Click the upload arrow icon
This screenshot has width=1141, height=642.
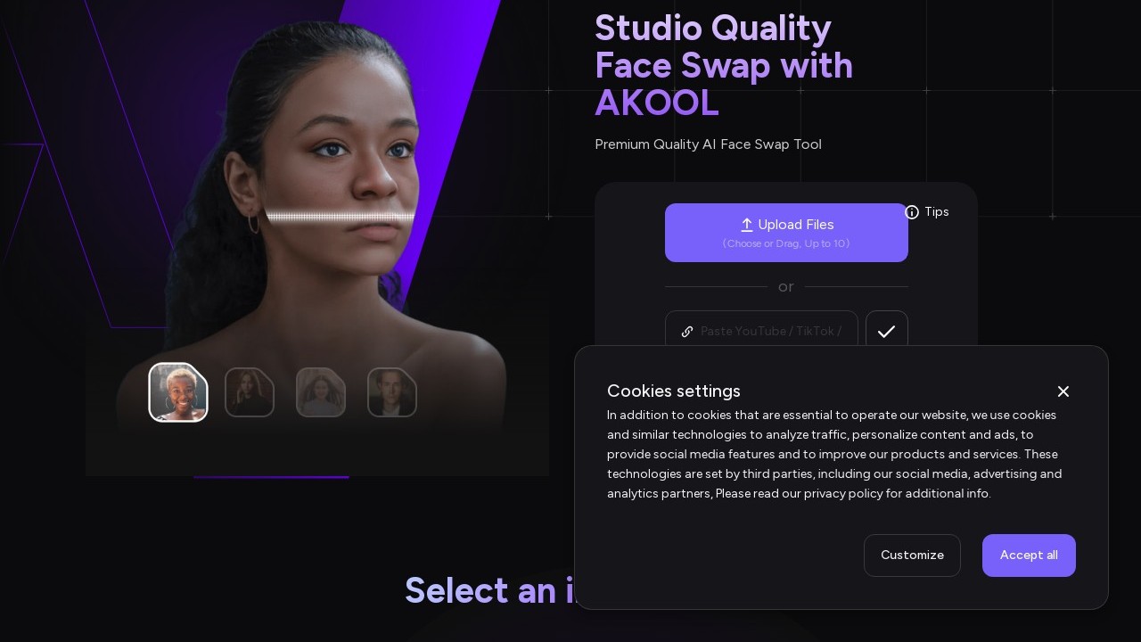tap(747, 225)
